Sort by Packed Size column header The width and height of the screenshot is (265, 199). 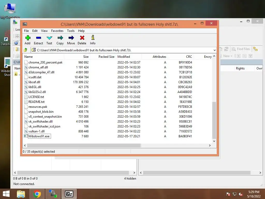103,57
